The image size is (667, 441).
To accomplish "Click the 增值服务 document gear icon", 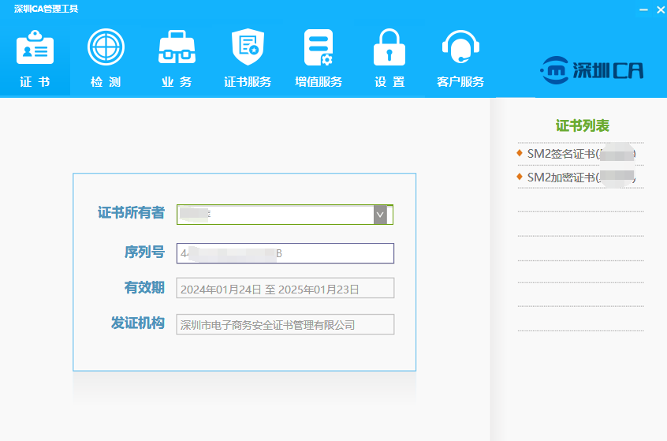I will point(319,48).
